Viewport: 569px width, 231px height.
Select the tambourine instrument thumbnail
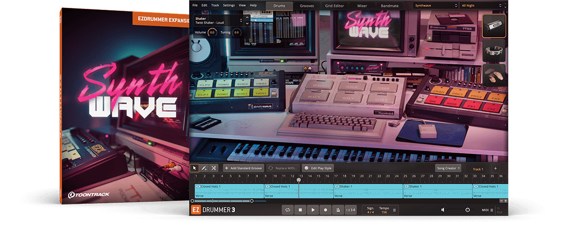pos(494,52)
